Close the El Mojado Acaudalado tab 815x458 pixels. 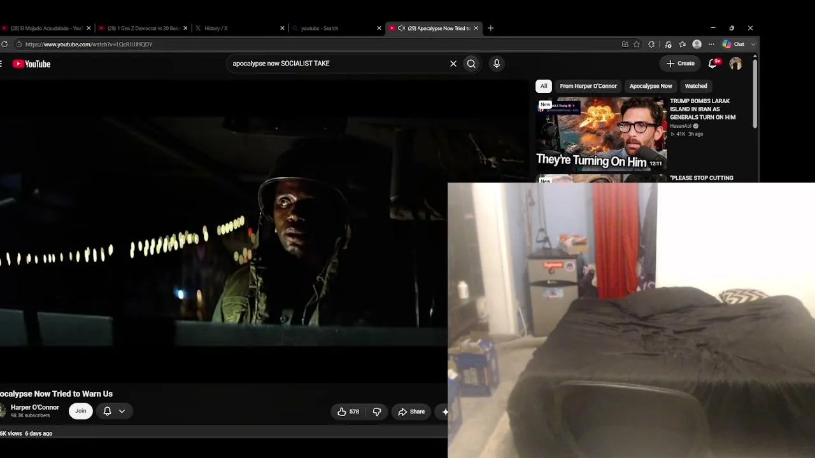(x=89, y=28)
